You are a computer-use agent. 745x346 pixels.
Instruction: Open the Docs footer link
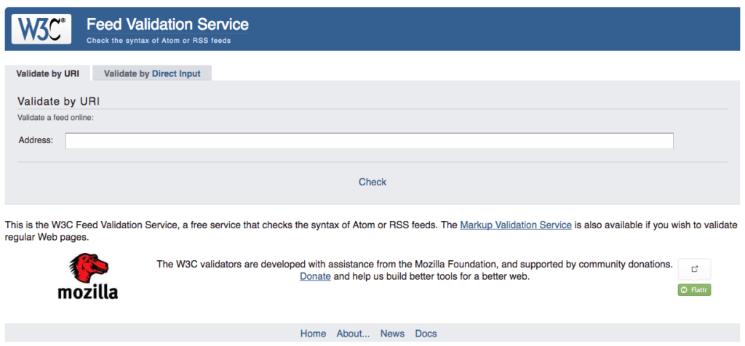click(x=426, y=334)
